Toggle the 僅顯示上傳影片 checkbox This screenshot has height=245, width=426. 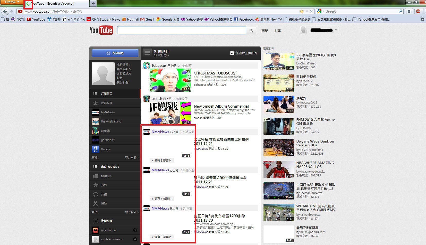pyautogui.click(x=232, y=53)
